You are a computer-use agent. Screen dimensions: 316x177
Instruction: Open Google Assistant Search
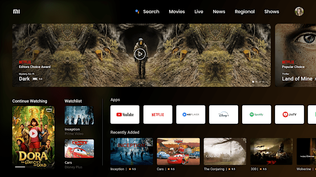[x=147, y=12]
